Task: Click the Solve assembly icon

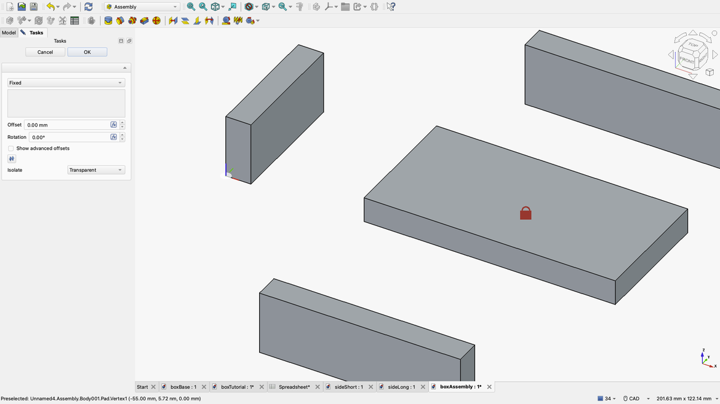Action: point(38,20)
